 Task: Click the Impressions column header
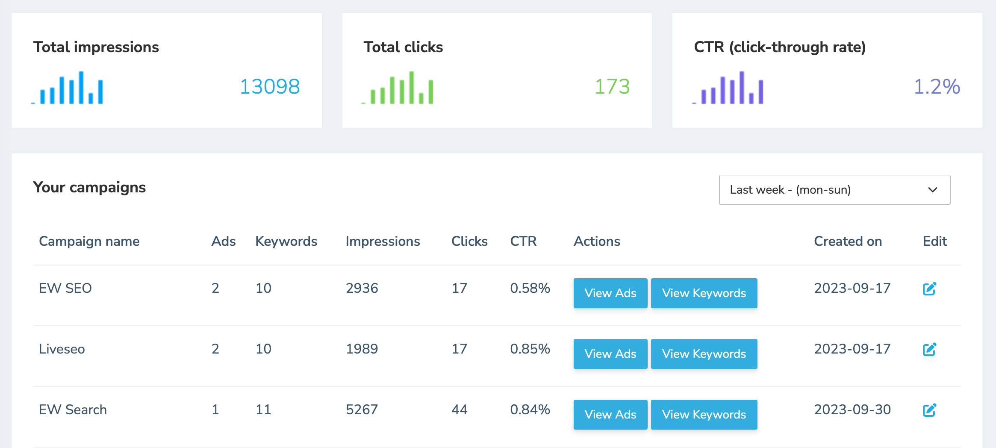pyautogui.click(x=383, y=242)
